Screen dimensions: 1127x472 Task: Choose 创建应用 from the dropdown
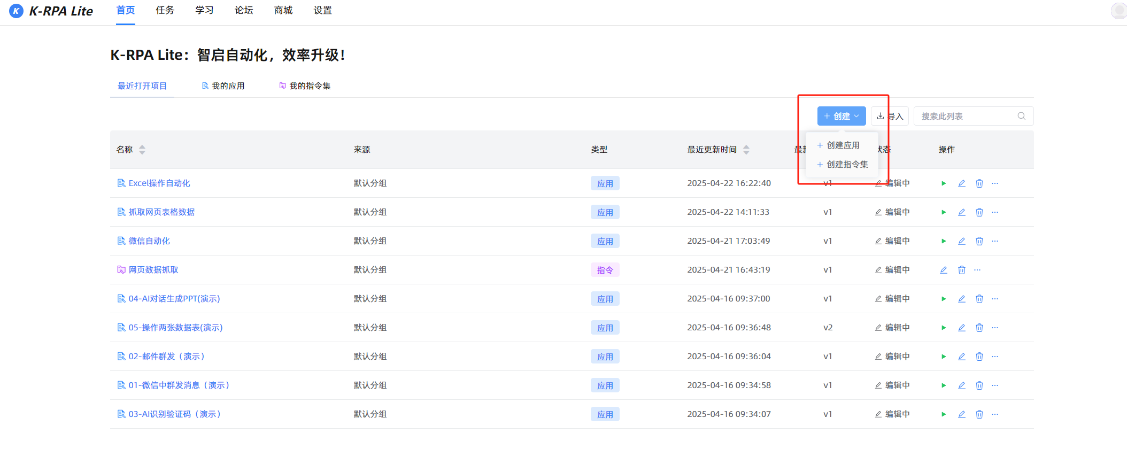838,145
